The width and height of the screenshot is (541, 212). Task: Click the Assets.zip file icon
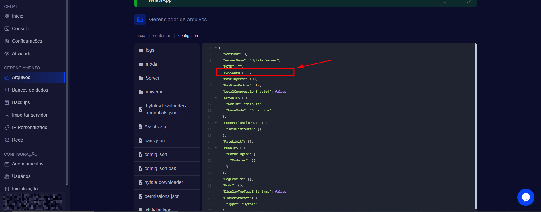[x=141, y=127]
